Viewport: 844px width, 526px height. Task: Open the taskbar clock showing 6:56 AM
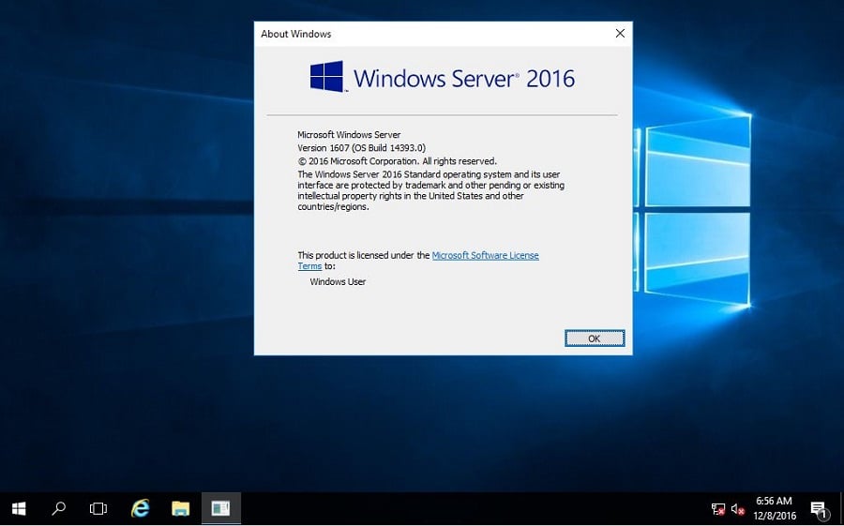coord(775,509)
